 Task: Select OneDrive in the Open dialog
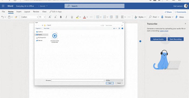[x=39, y=32]
